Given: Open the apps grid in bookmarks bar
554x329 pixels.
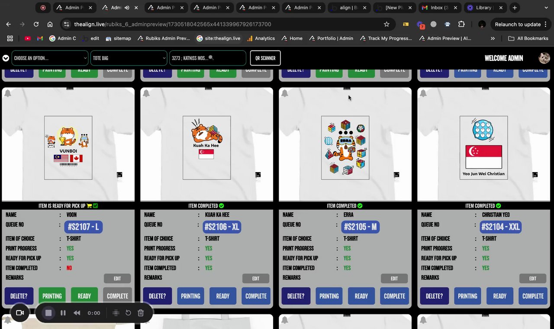Looking at the screenshot, I should click(10, 38).
